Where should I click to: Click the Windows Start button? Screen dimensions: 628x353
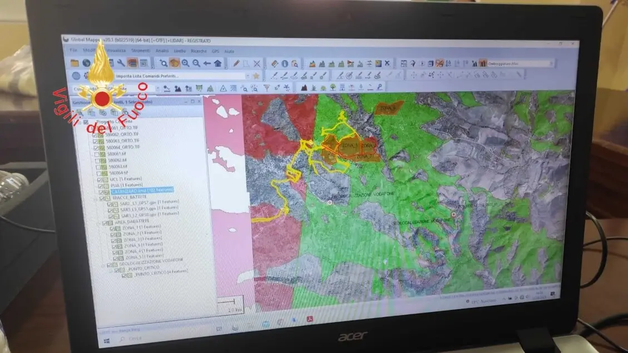[107, 339]
